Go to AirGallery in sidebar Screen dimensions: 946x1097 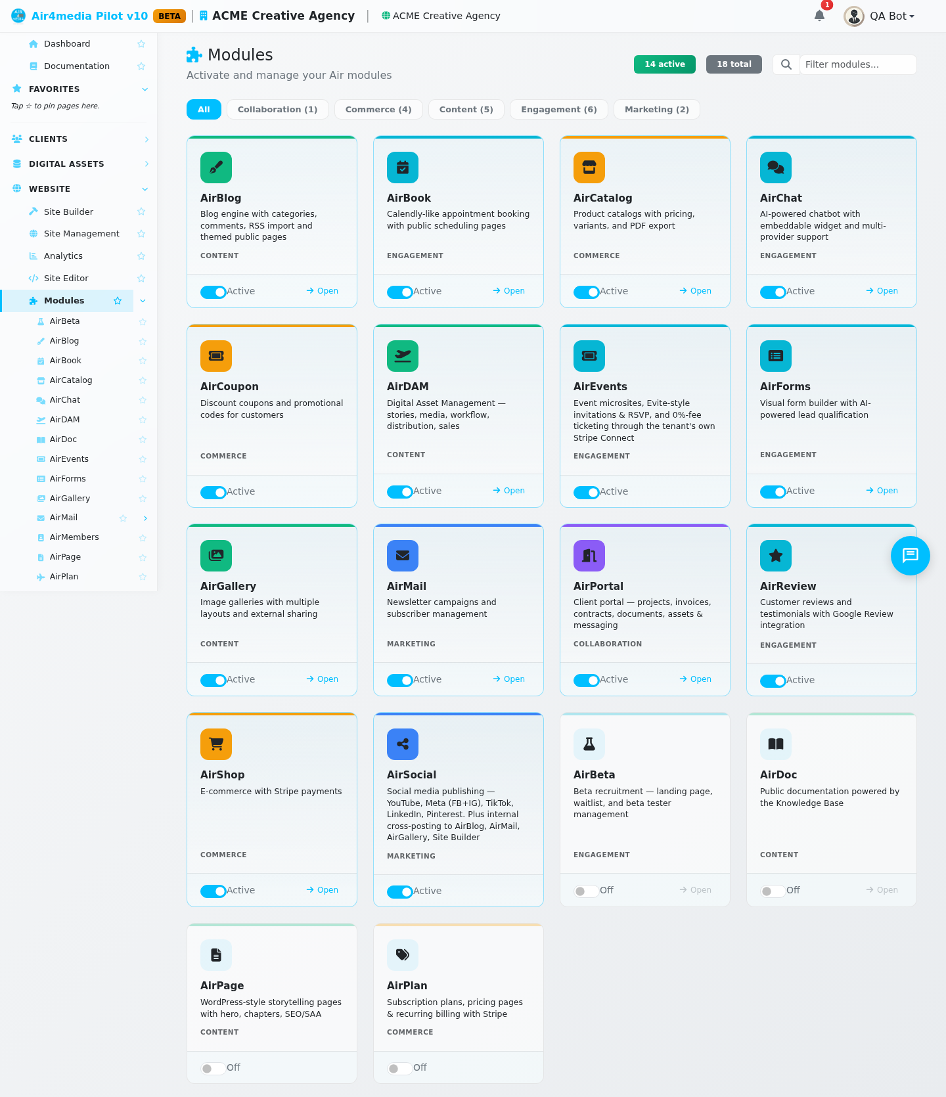click(x=70, y=499)
